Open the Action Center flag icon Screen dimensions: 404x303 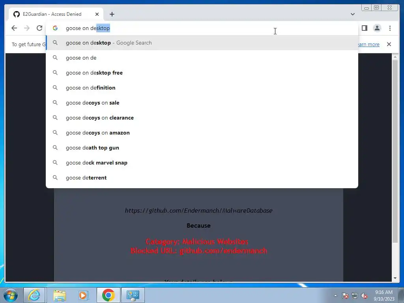[x=345, y=296]
